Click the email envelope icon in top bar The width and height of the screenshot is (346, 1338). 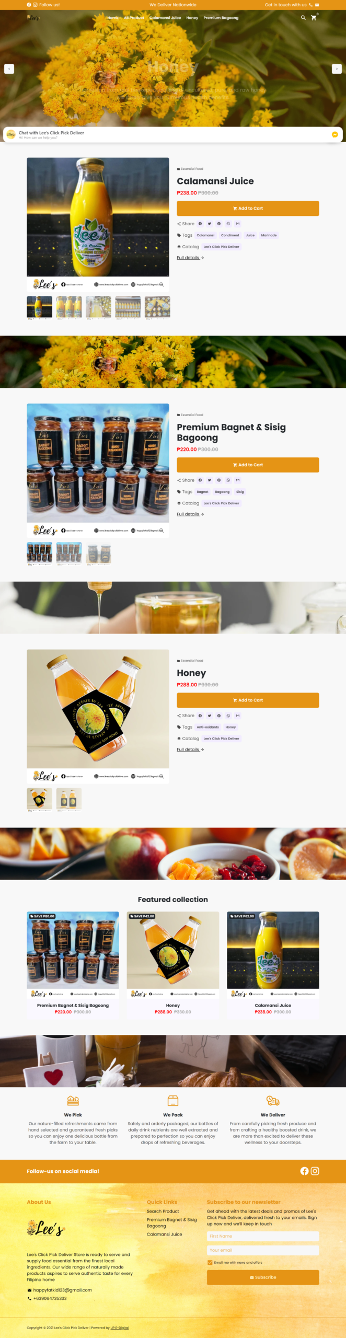click(x=317, y=5)
